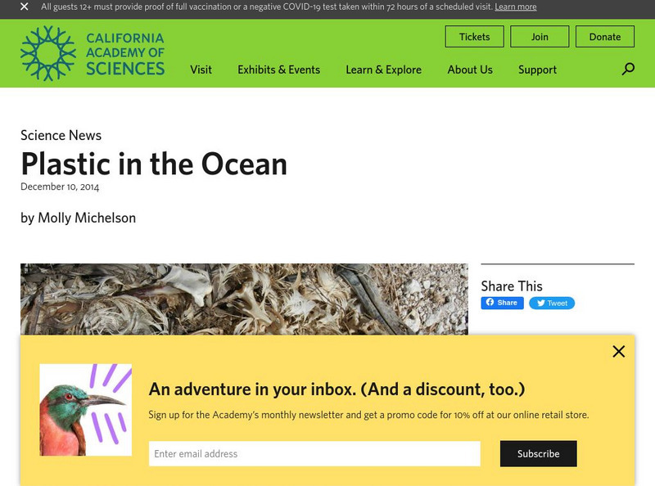Click the bird illustration in newsletter popup

(85, 409)
